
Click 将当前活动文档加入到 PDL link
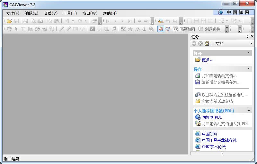click(225, 124)
